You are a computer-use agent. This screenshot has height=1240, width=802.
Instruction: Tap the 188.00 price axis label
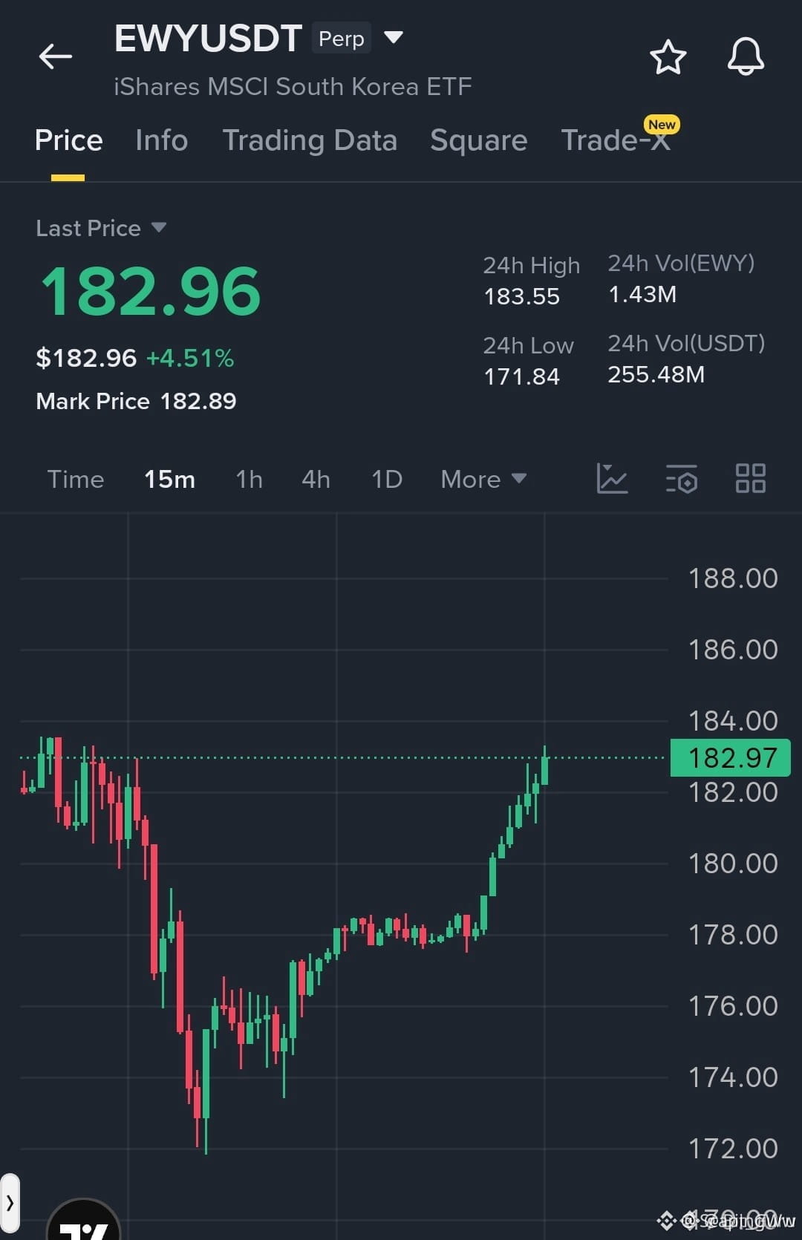(733, 578)
